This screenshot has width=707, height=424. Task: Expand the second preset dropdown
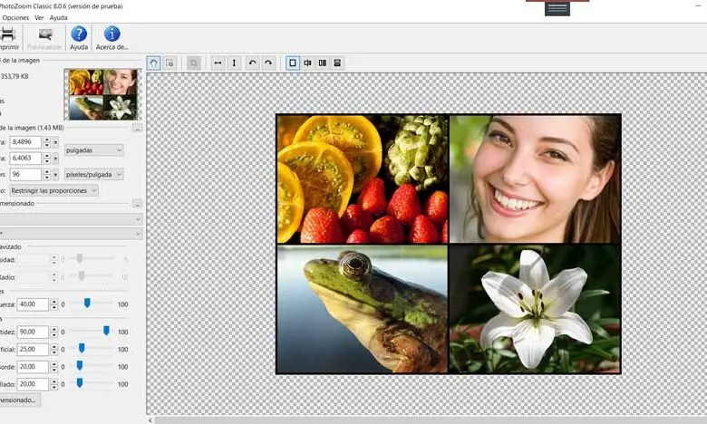[x=71, y=234]
